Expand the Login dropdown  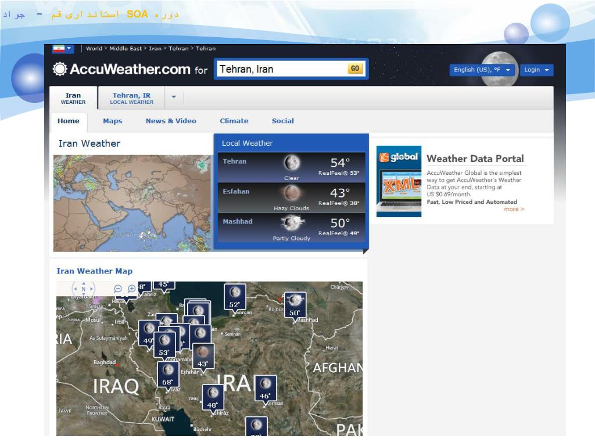pos(536,70)
